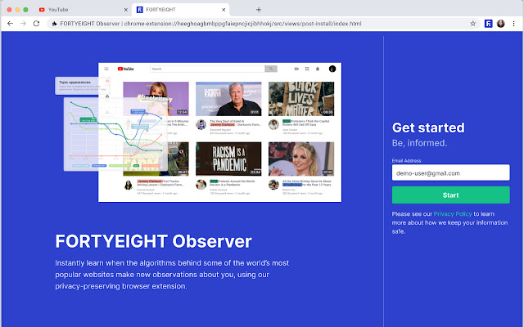Image resolution: width=524 pixels, height=327 pixels.
Task: Click the YouTube preview screenshot image
Action: pos(220,132)
